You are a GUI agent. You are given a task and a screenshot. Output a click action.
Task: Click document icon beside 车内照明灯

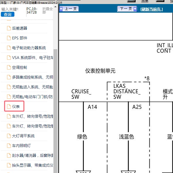[9, 146]
